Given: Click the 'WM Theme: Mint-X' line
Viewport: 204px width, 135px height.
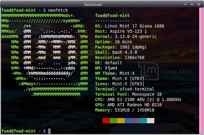Looking at the screenshot, I should coord(115,73).
